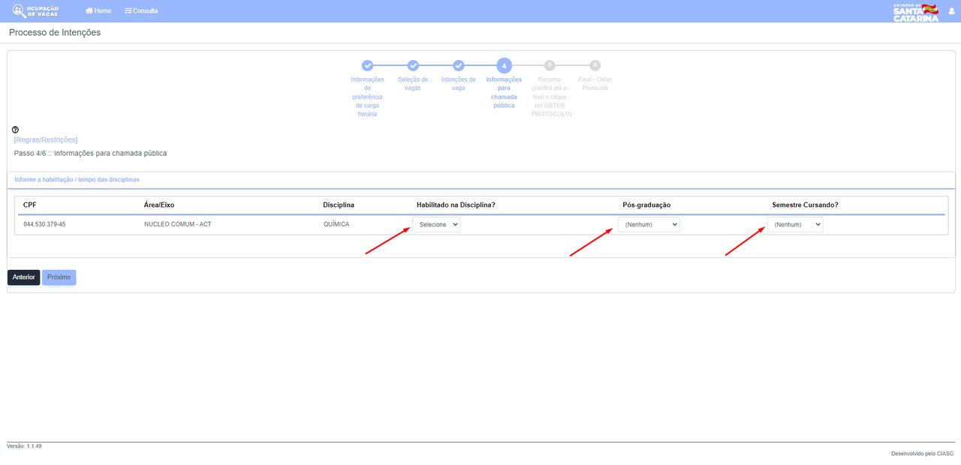Image resolution: width=961 pixels, height=465 pixels.
Task: Click the Pós-graduação column header
Action: [x=646, y=205]
